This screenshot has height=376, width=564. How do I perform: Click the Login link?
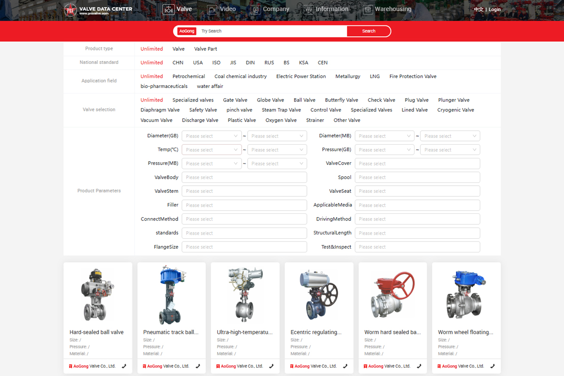pyautogui.click(x=494, y=9)
